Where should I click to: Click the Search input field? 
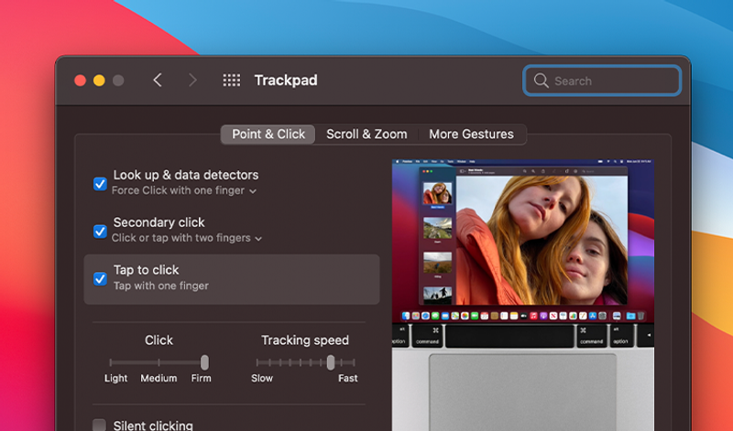(602, 81)
